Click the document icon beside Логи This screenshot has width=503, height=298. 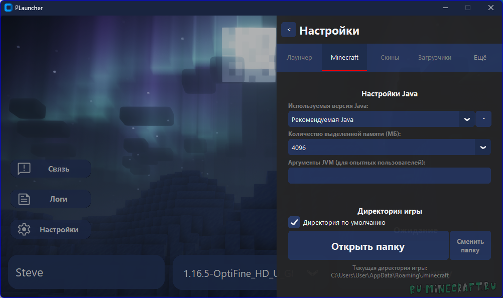pos(24,199)
